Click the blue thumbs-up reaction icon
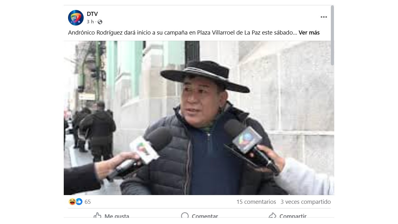398x224 pixels. pos(79,202)
